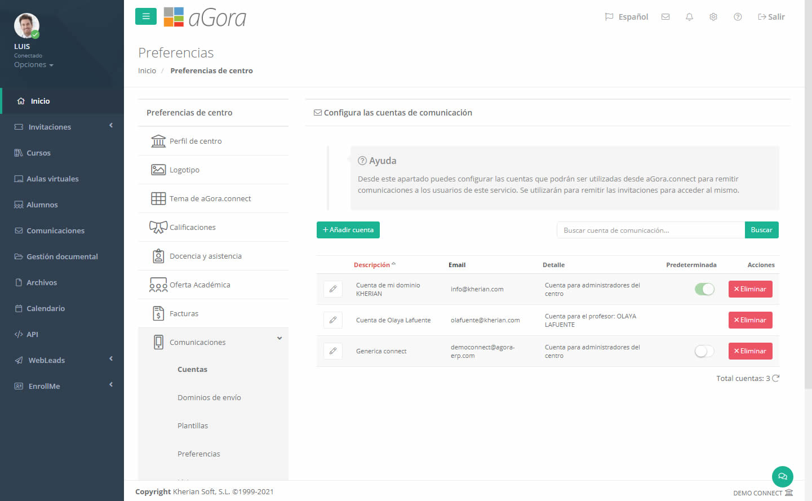Expand the Invitaciones sidebar chevron
The image size is (812, 501).
[111, 125]
